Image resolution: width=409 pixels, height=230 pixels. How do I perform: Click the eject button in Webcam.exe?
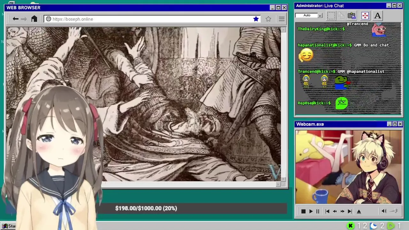click(x=359, y=211)
